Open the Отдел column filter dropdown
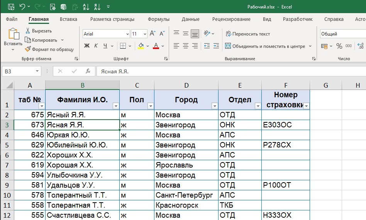 coord(258,106)
